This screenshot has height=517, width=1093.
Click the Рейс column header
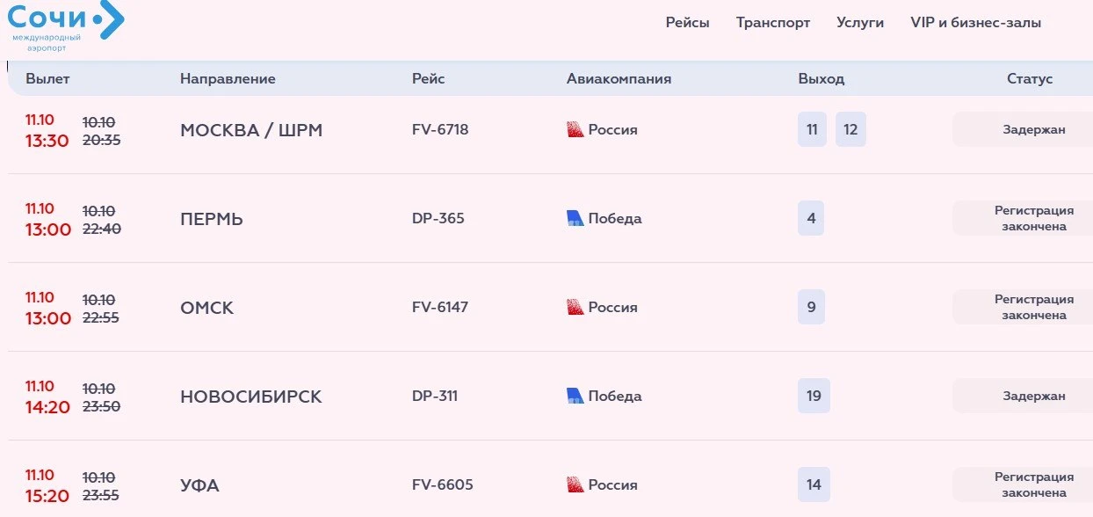pos(429,79)
